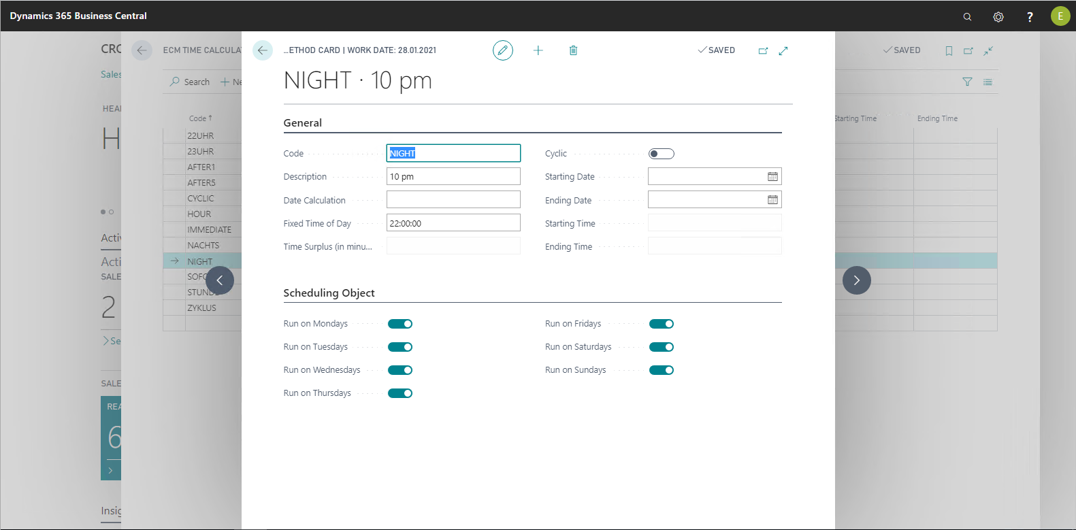The image size is (1076, 530).
Task: Expand the card to full screen
Action: [783, 50]
